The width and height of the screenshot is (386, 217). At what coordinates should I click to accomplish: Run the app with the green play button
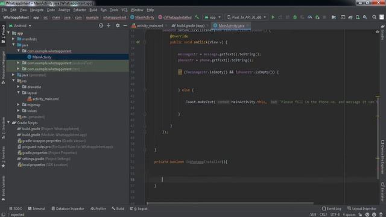(x=273, y=17)
